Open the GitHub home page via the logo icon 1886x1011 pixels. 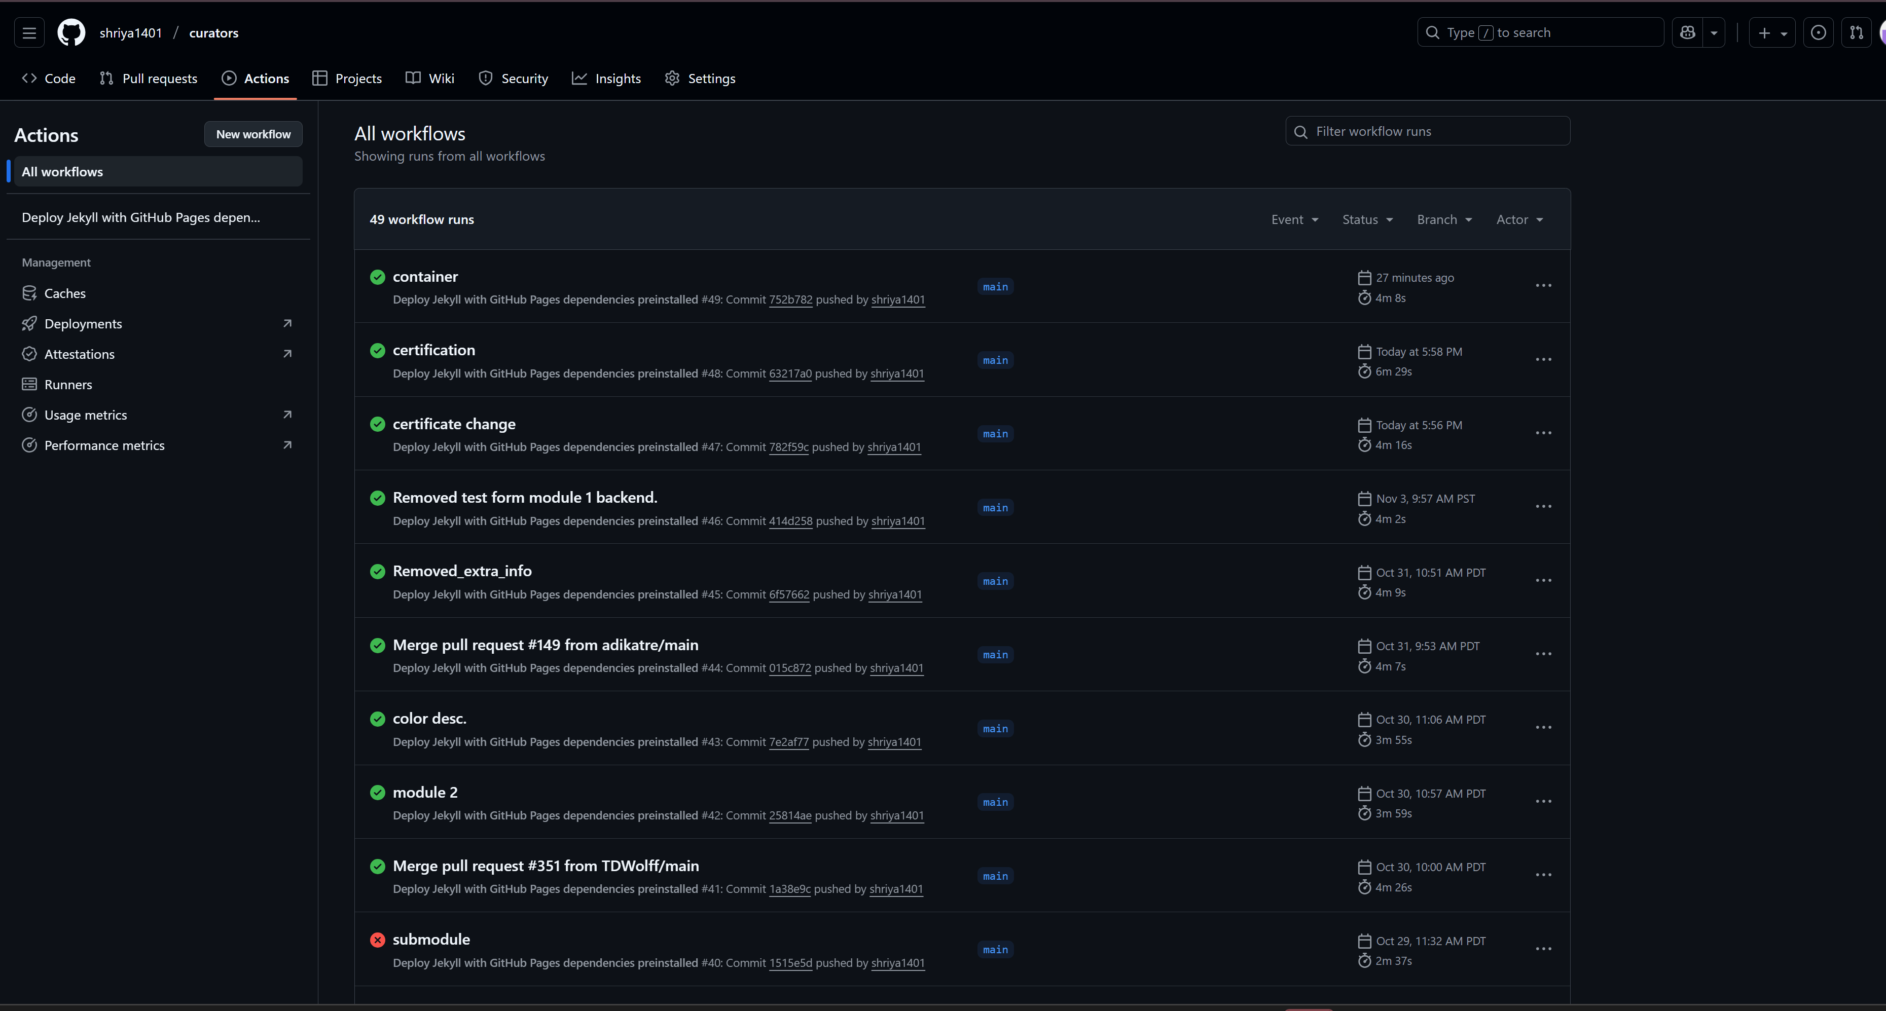pyautogui.click(x=71, y=32)
